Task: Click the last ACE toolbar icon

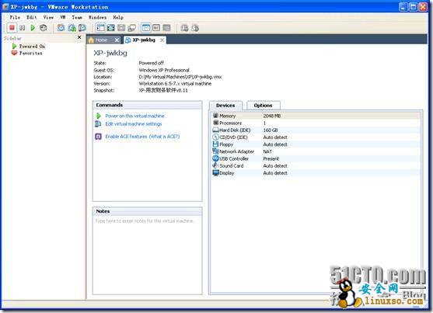Action: 195,28
